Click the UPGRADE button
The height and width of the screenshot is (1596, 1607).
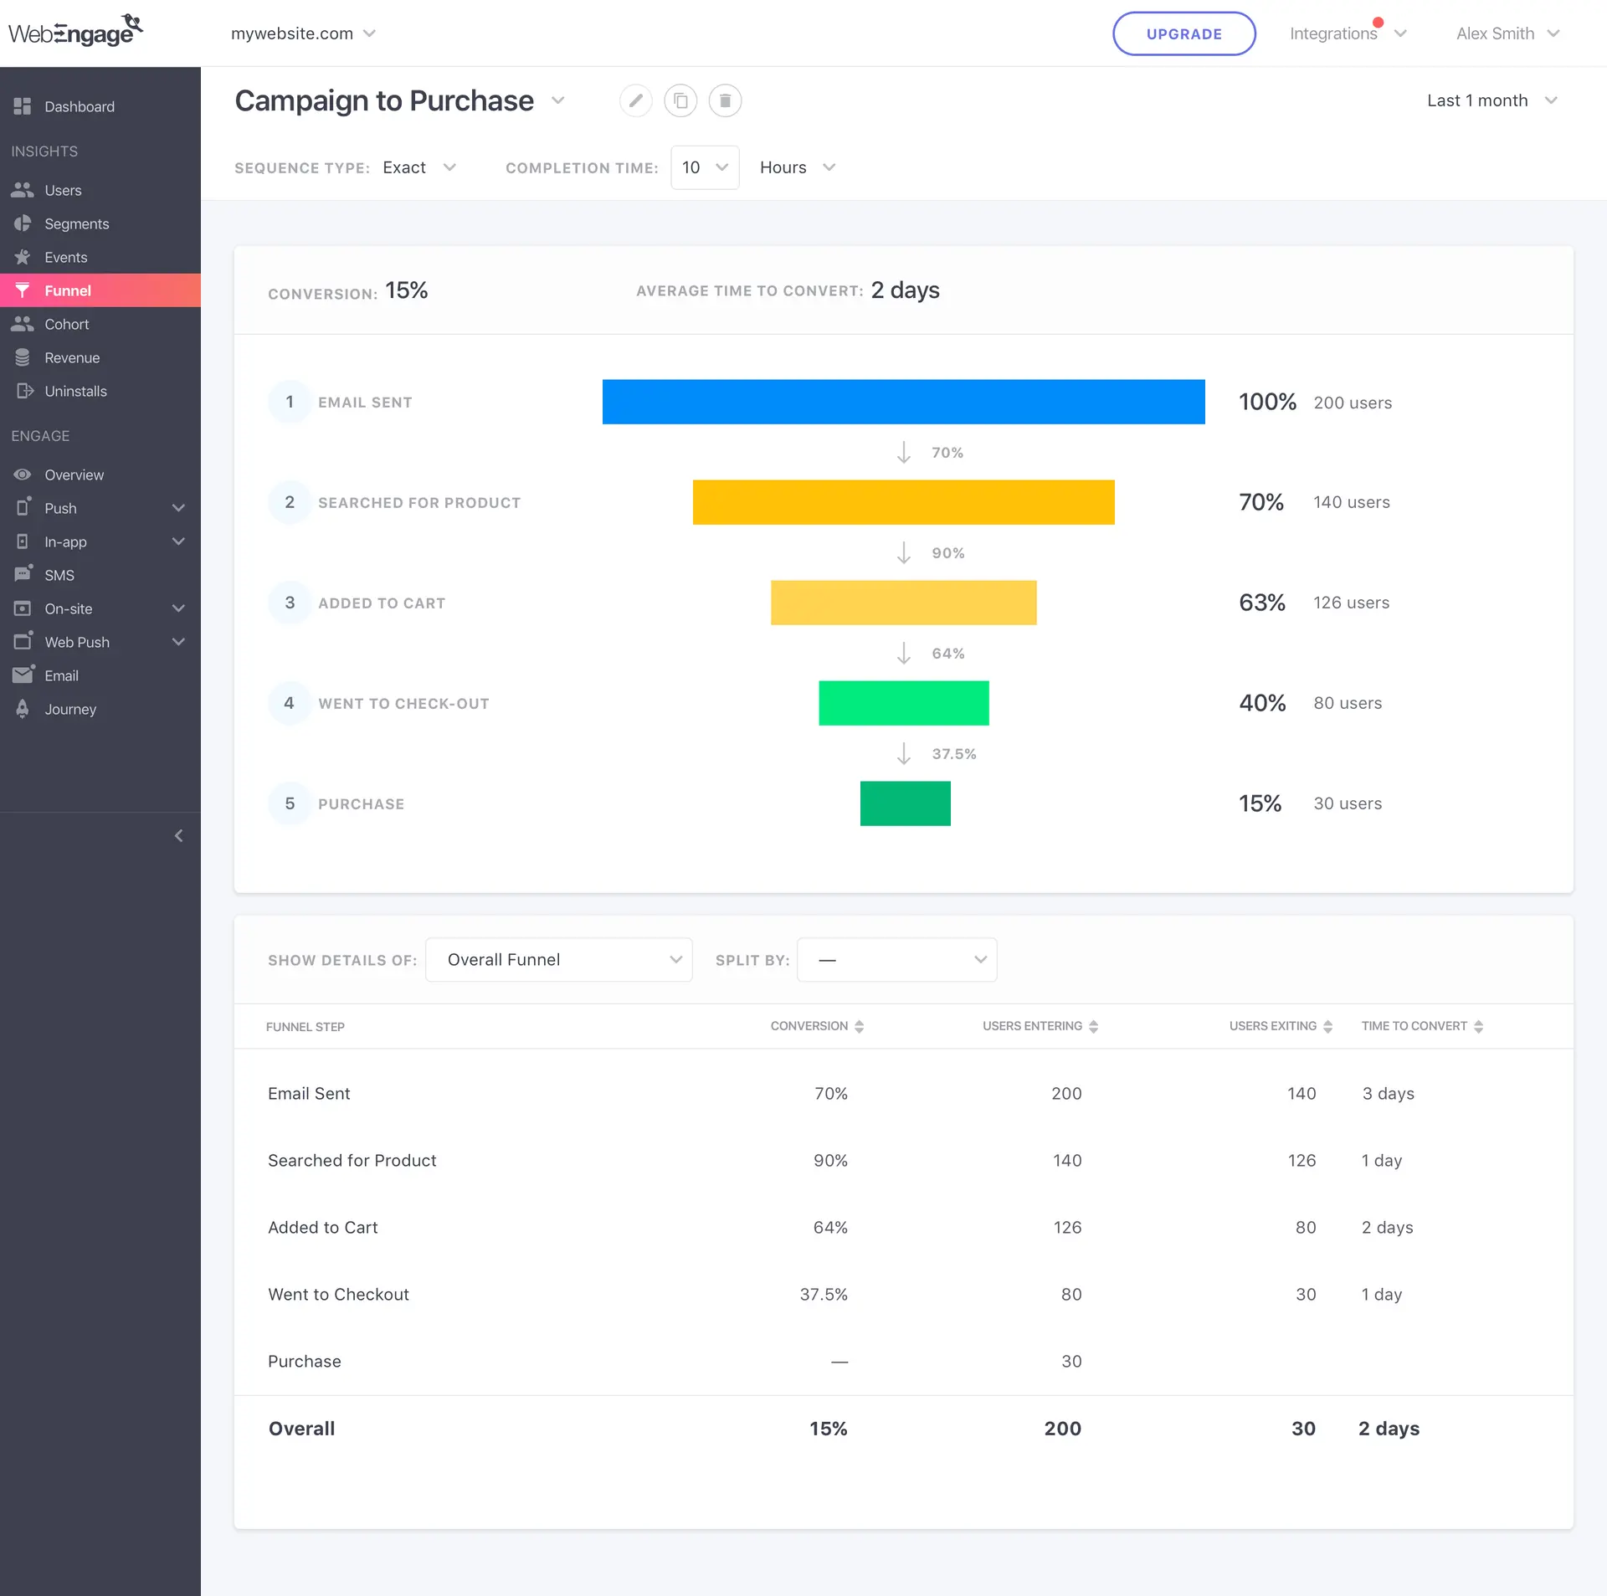click(1183, 33)
